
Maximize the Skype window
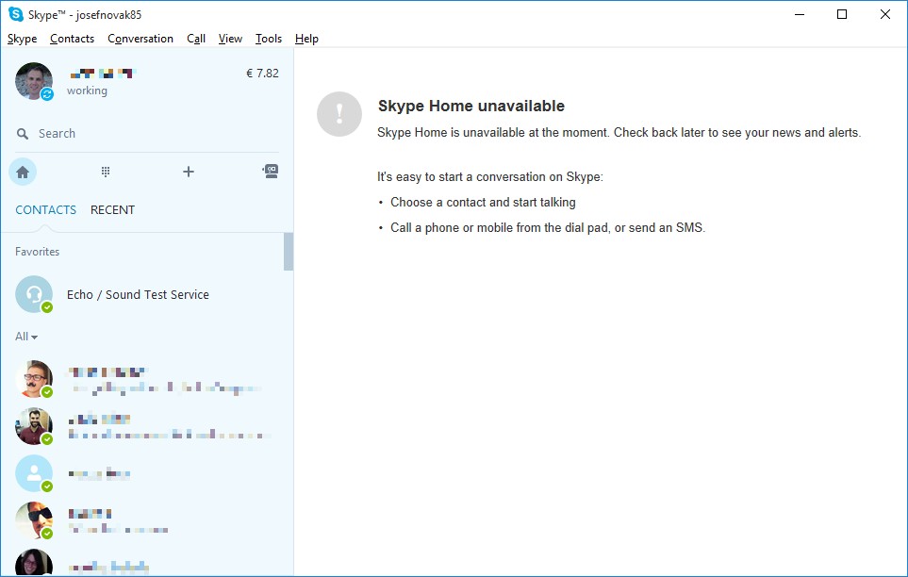pos(842,14)
